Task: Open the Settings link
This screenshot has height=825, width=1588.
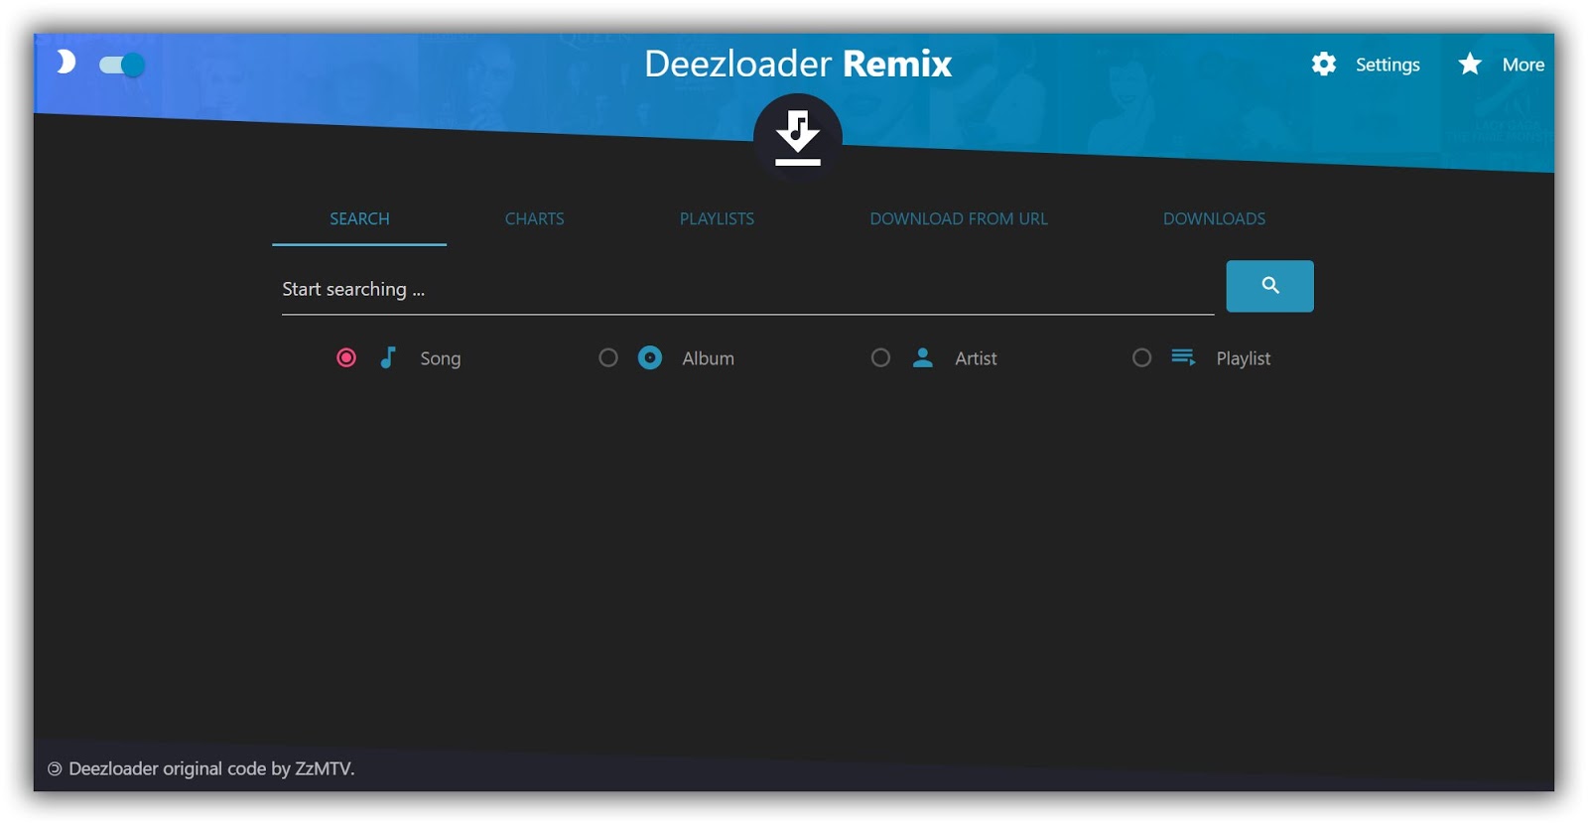Action: point(1387,65)
